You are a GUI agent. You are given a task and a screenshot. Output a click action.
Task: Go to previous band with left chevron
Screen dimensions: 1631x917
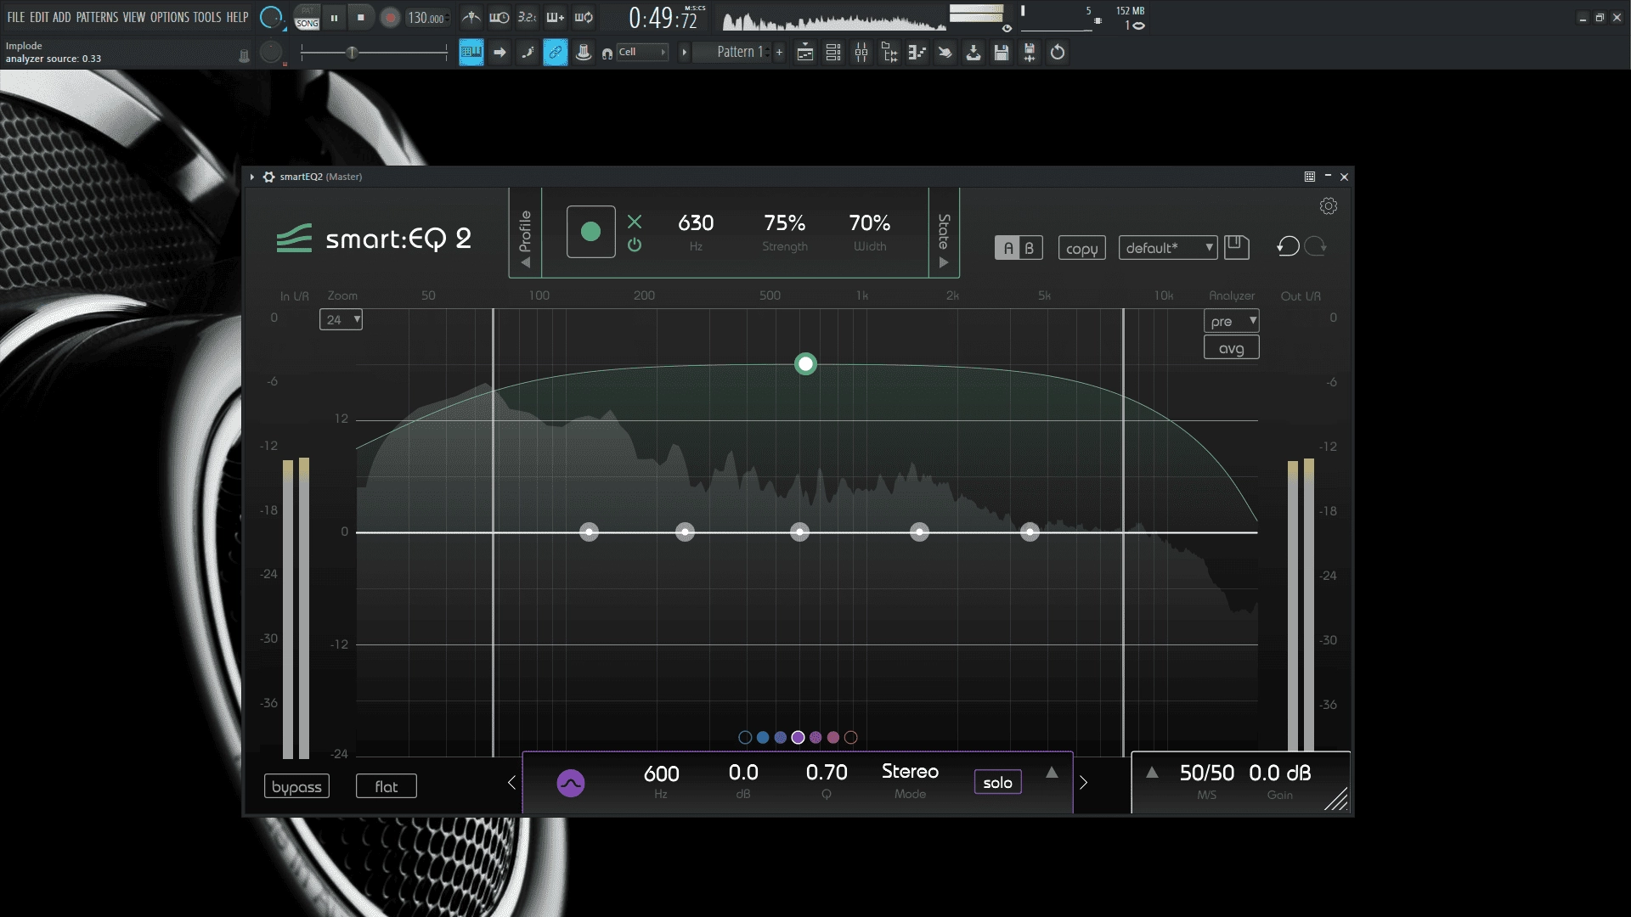point(511,783)
